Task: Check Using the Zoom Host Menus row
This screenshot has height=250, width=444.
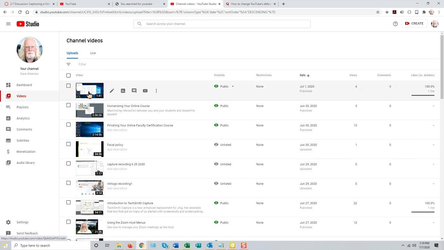Action: (x=68, y=222)
